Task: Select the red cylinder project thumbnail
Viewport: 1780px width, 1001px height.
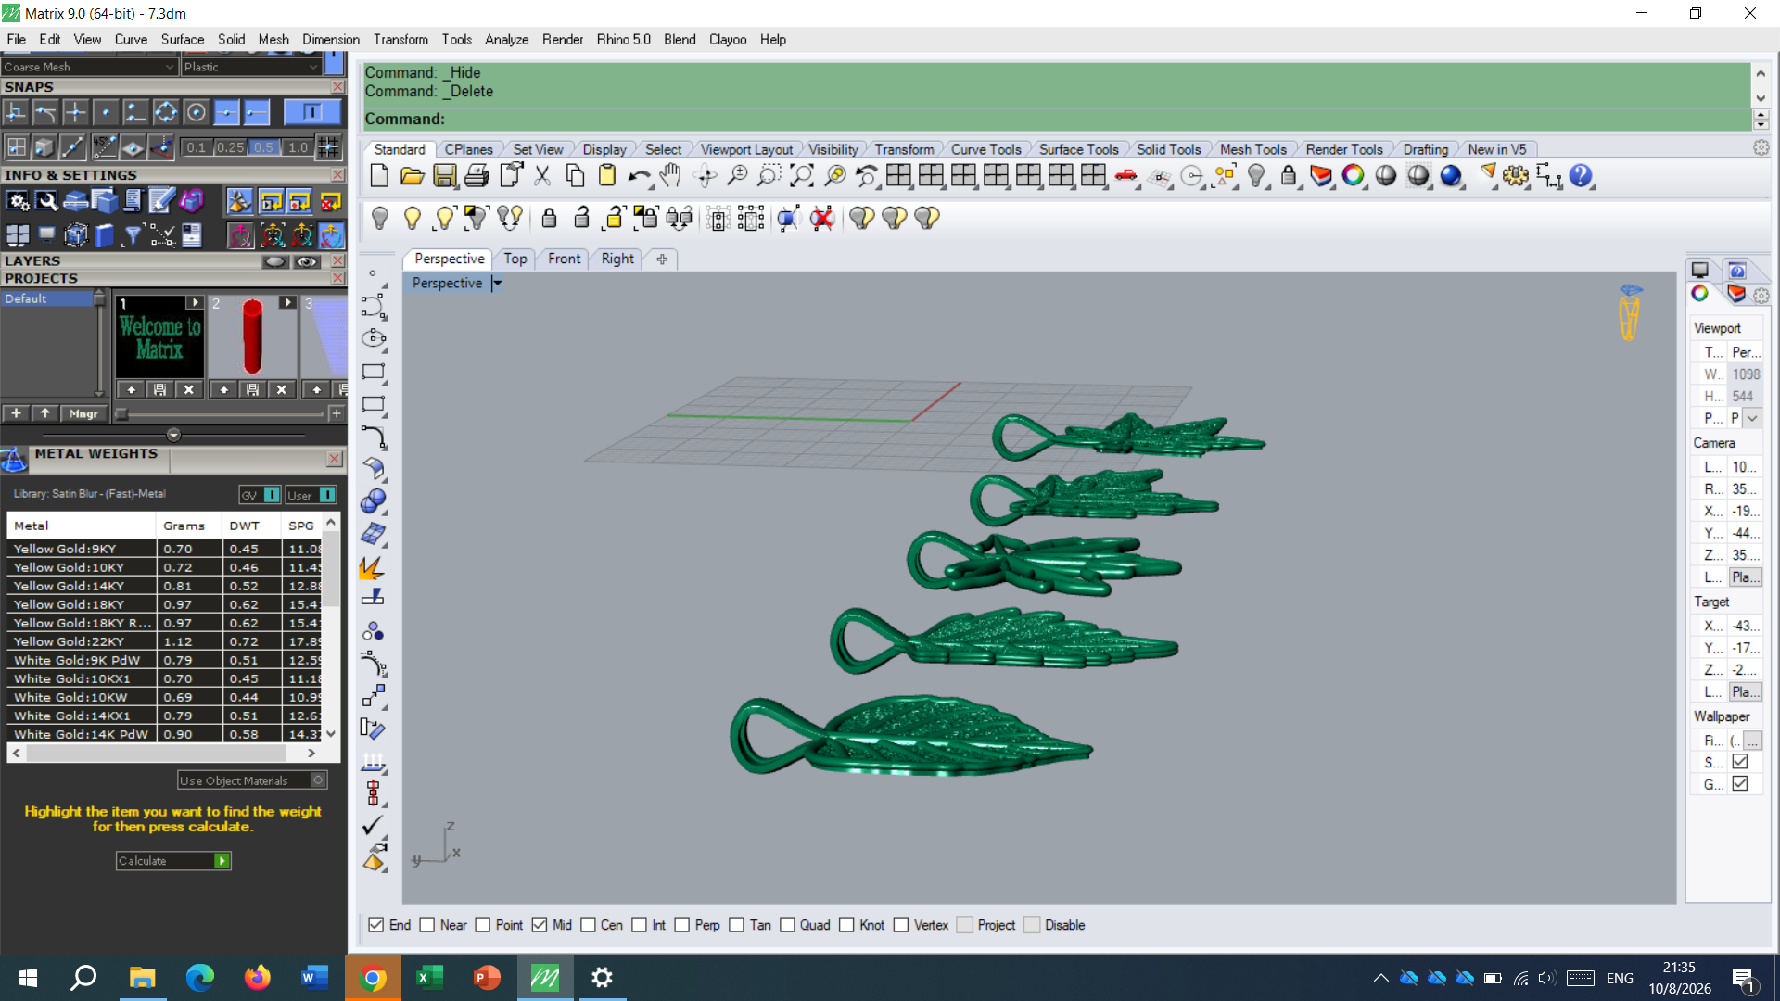Action: click(251, 337)
